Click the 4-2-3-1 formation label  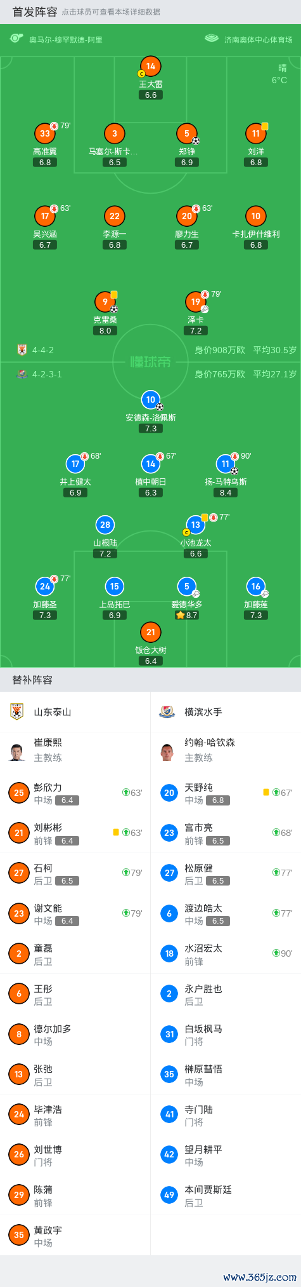click(x=47, y=374)
